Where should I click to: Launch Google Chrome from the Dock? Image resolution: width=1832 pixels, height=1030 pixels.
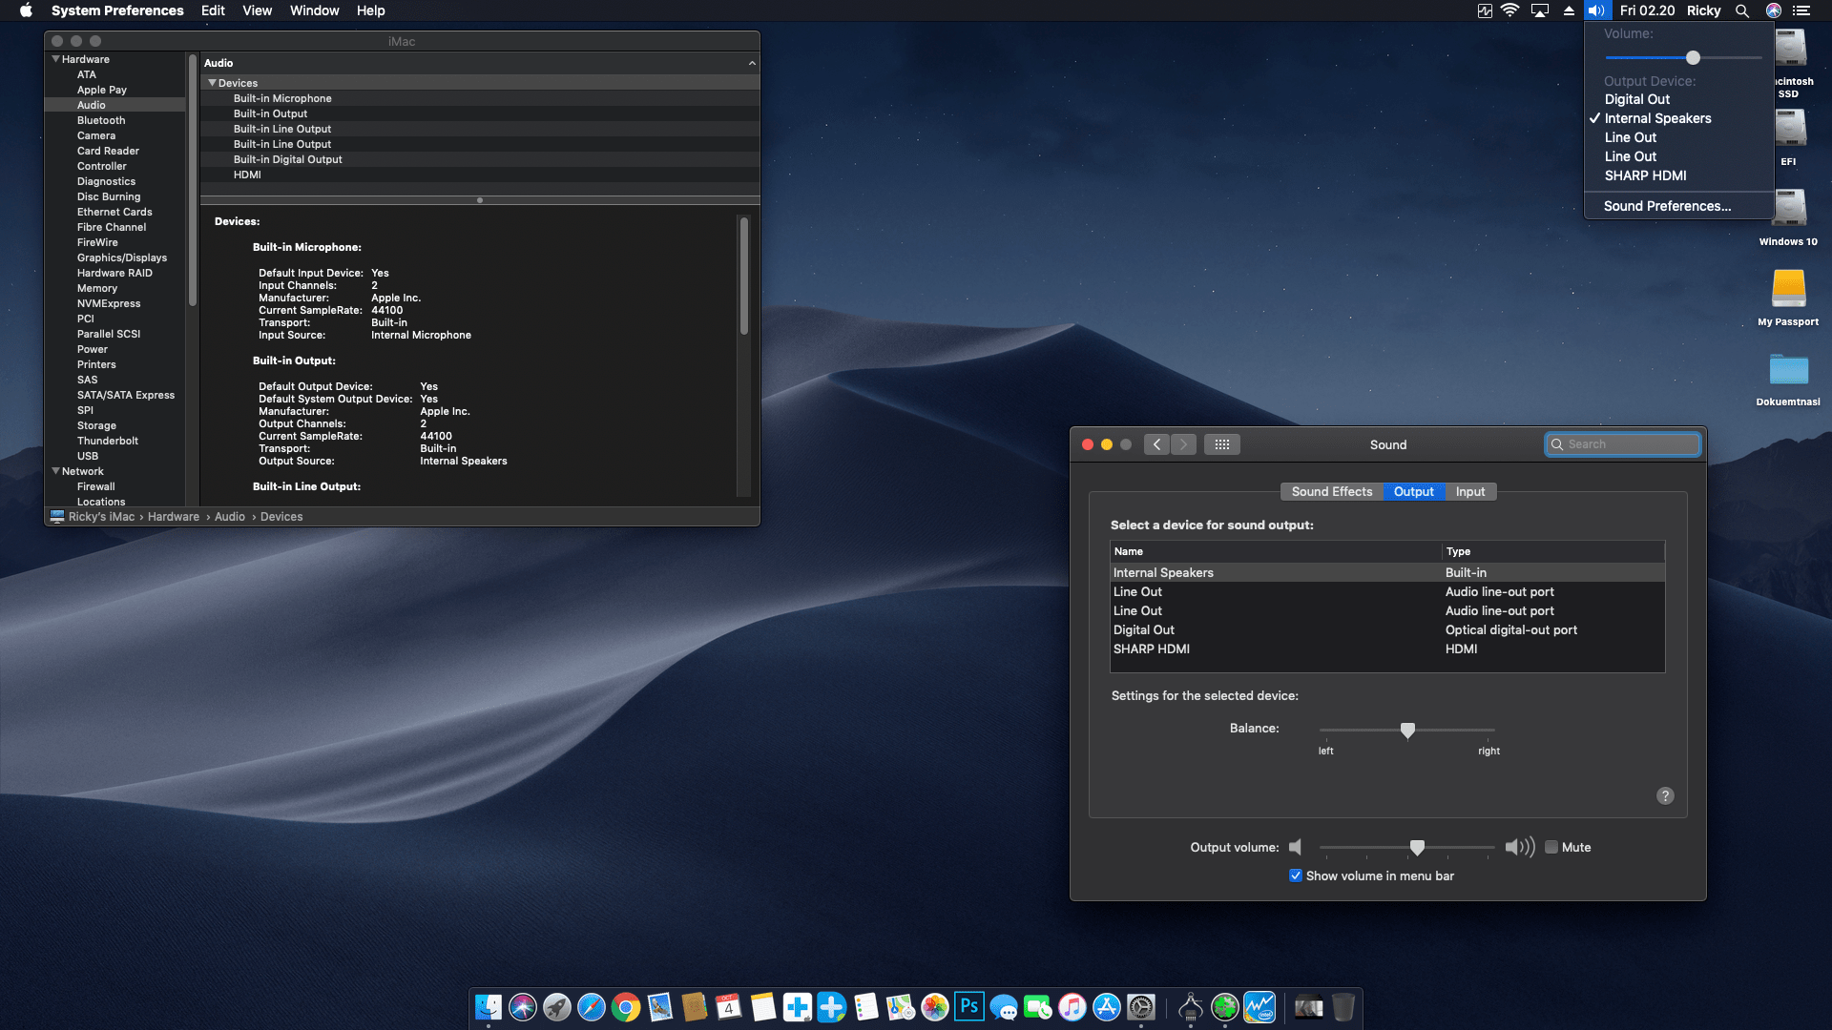click(x=626, y=1007)
